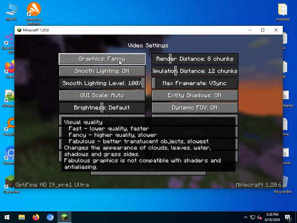Viewport: 297px width, 223px height.
Task: Open Everything search desktop shortcut
Action: click(x=9, y=127)
